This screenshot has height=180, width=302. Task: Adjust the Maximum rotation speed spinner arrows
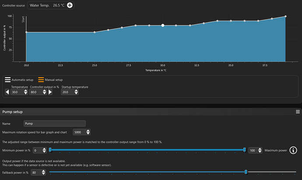pos(88,132)
